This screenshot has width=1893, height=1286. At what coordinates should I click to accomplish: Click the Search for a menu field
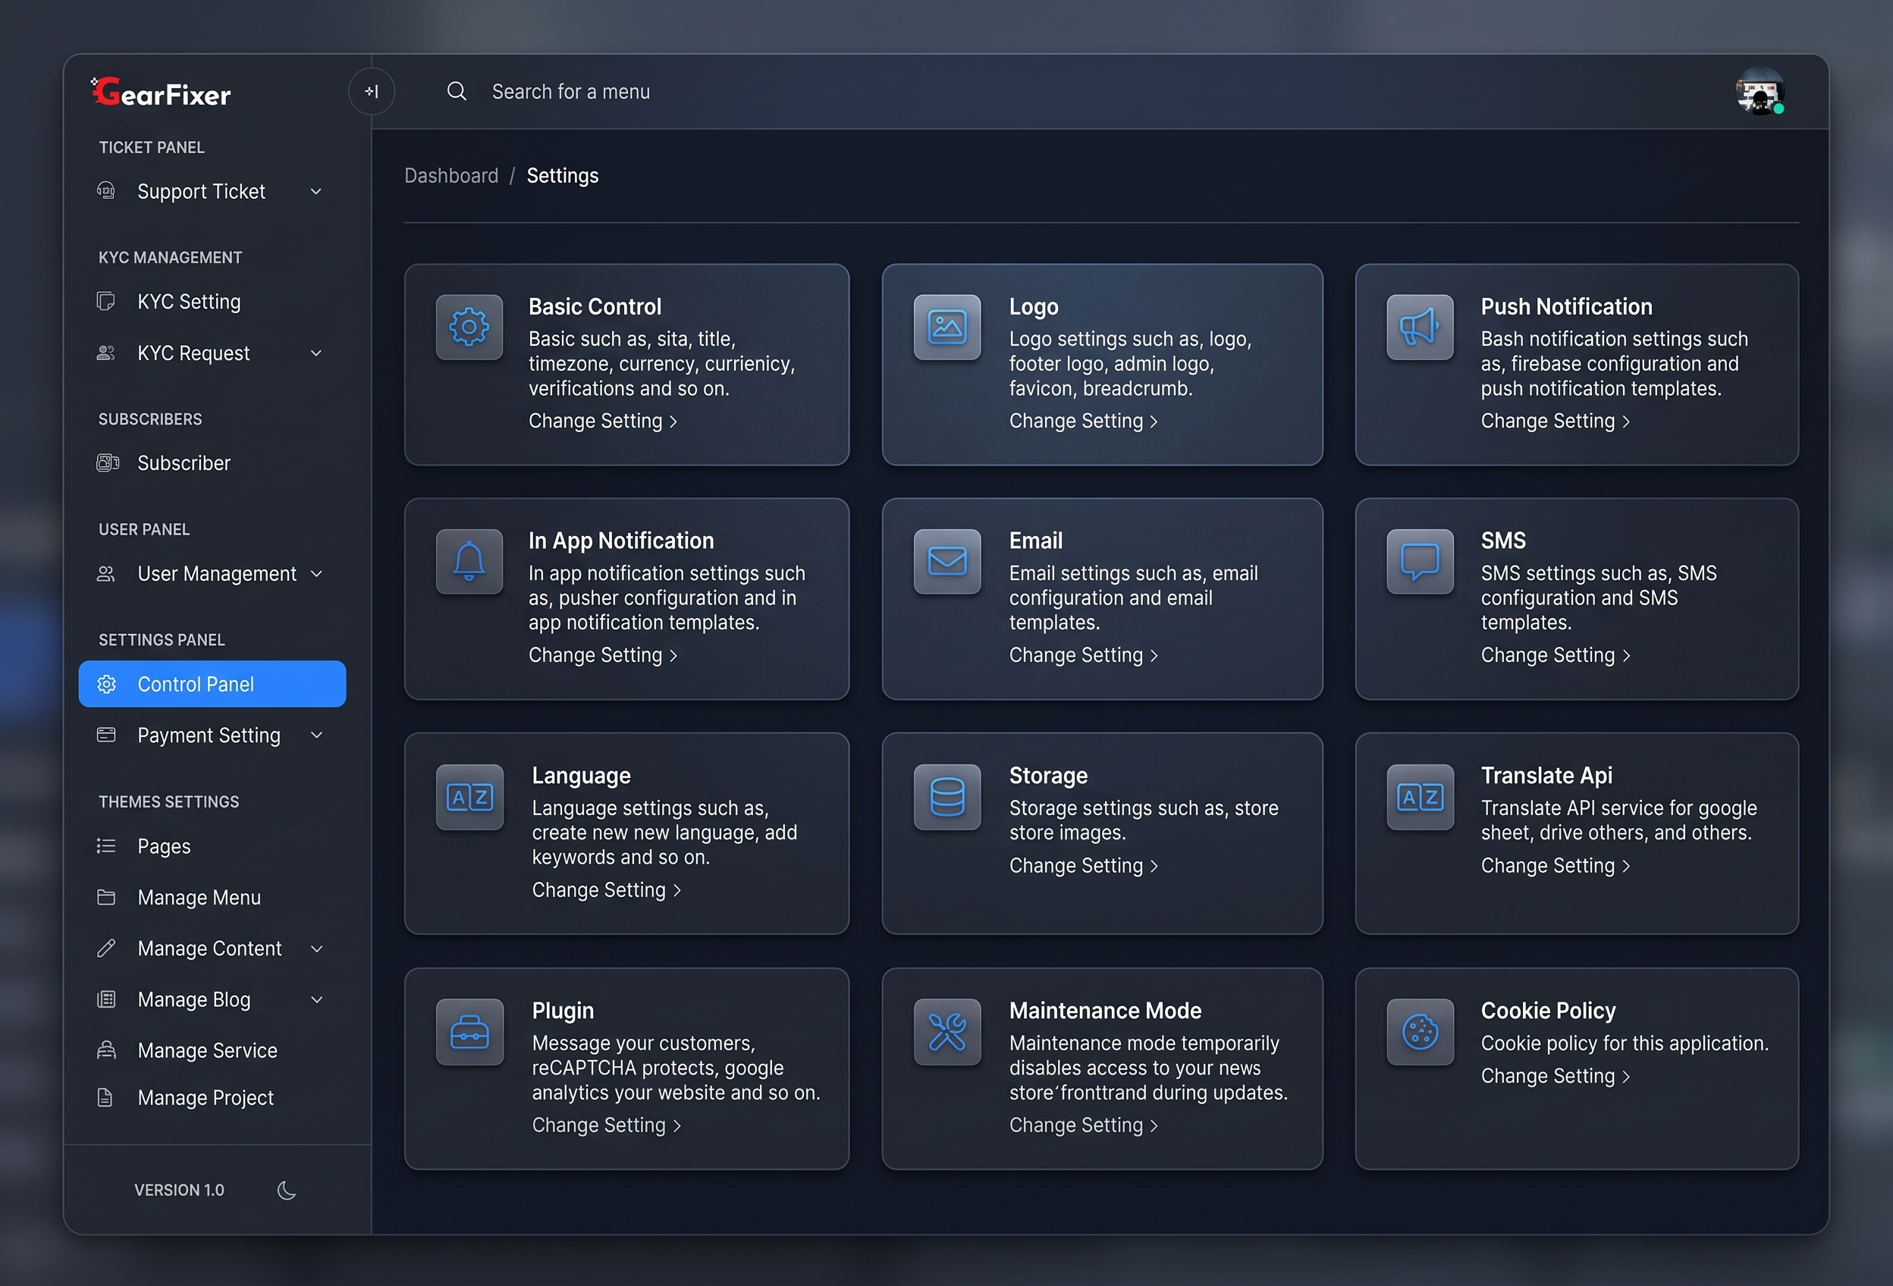click(x=570, y=91)
